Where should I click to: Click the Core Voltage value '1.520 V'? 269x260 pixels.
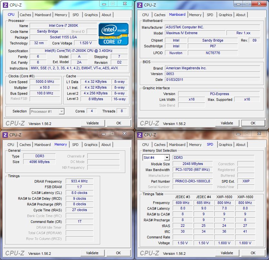(86, 43)
